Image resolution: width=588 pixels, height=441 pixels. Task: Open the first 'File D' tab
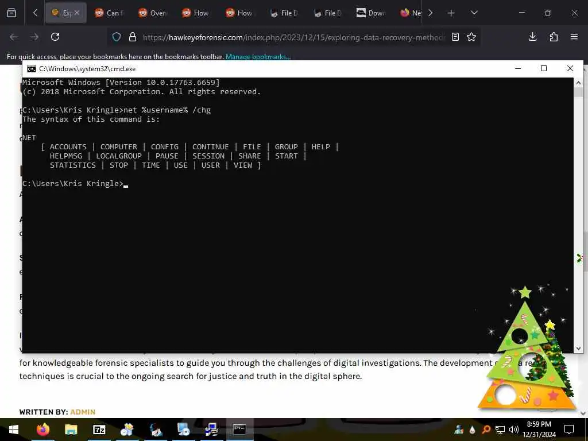(x=284, y=13)
